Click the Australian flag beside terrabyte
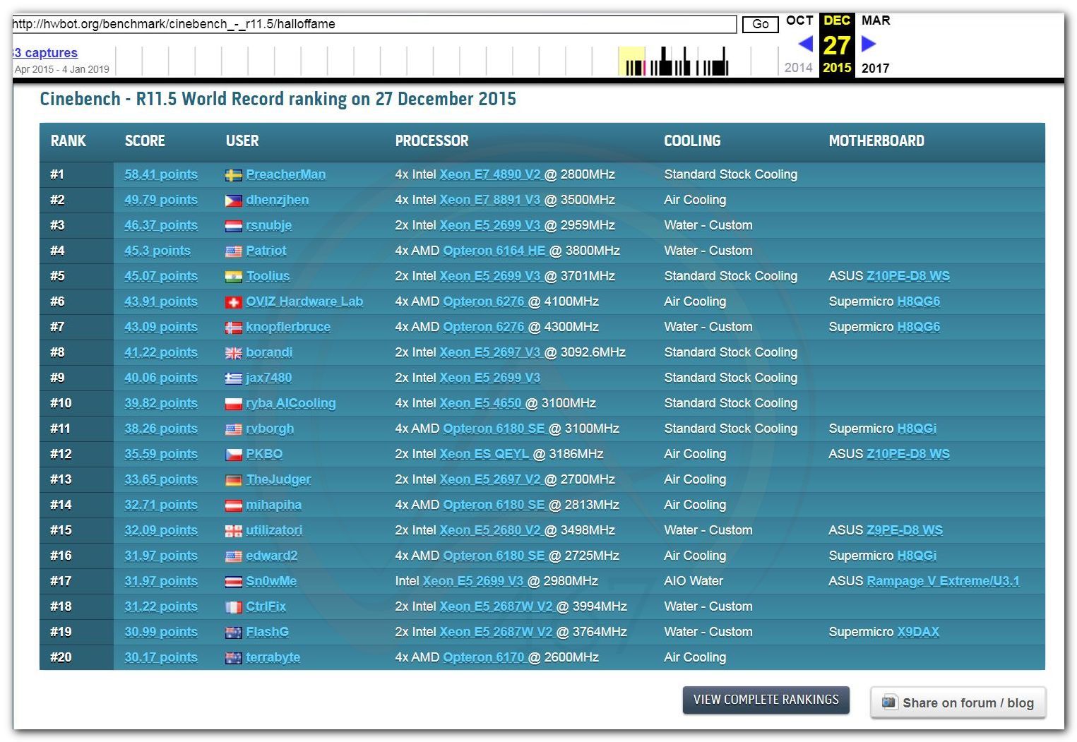This screenshot has width=1077, height=742. click(x=233, y=658)
